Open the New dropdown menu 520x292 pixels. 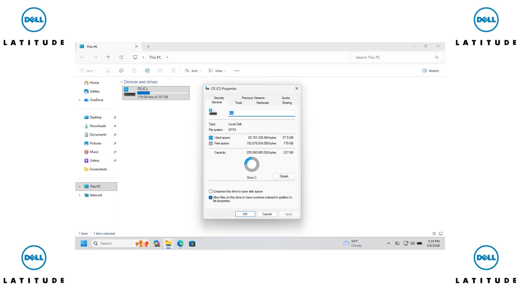coord(88,71)
